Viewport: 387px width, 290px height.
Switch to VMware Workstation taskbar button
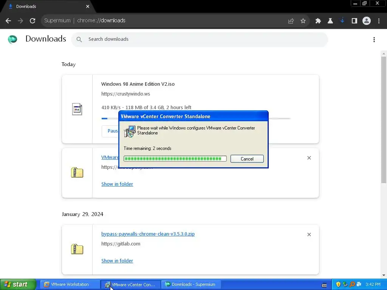click(70, 284)
